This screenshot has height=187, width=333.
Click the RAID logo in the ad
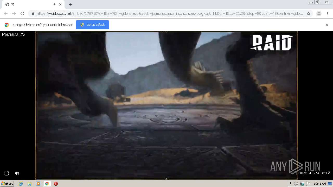(272, 43)
